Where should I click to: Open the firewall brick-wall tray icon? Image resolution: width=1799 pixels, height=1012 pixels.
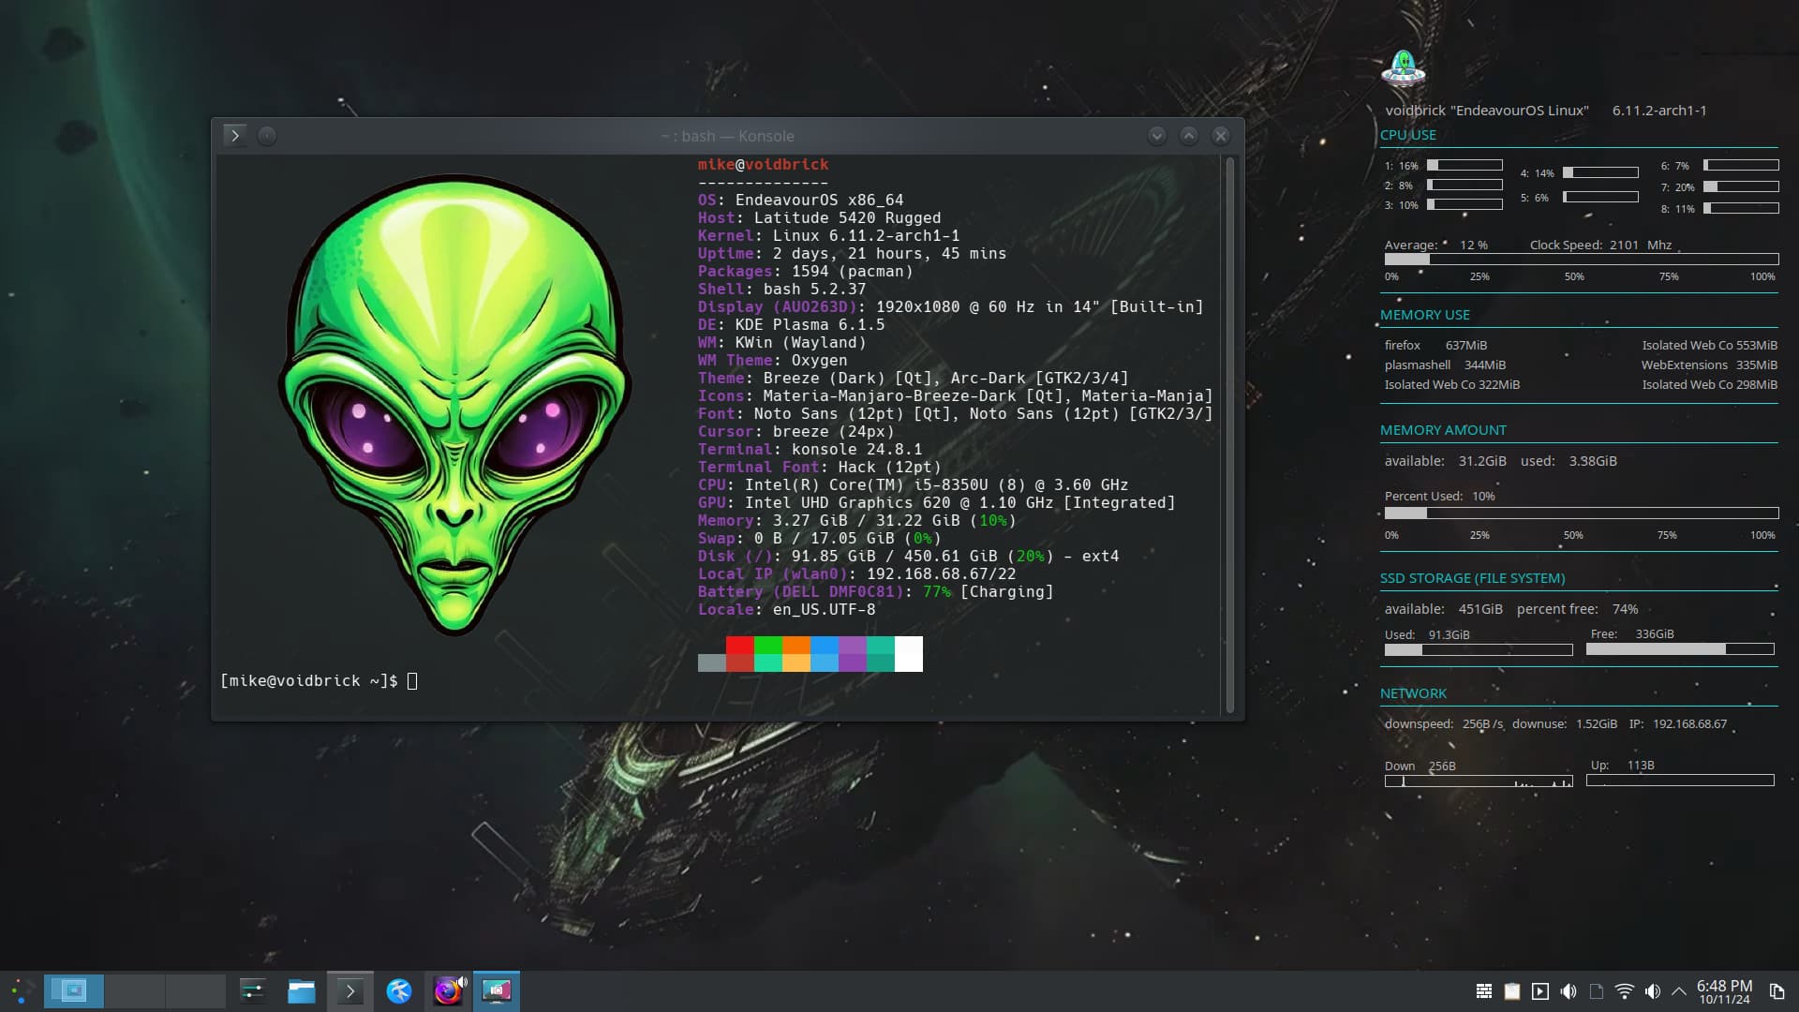point(1484,991)
